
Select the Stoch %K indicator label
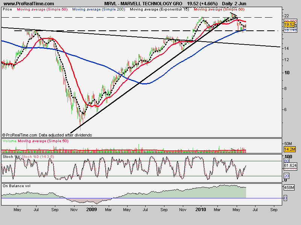[12, 157]
